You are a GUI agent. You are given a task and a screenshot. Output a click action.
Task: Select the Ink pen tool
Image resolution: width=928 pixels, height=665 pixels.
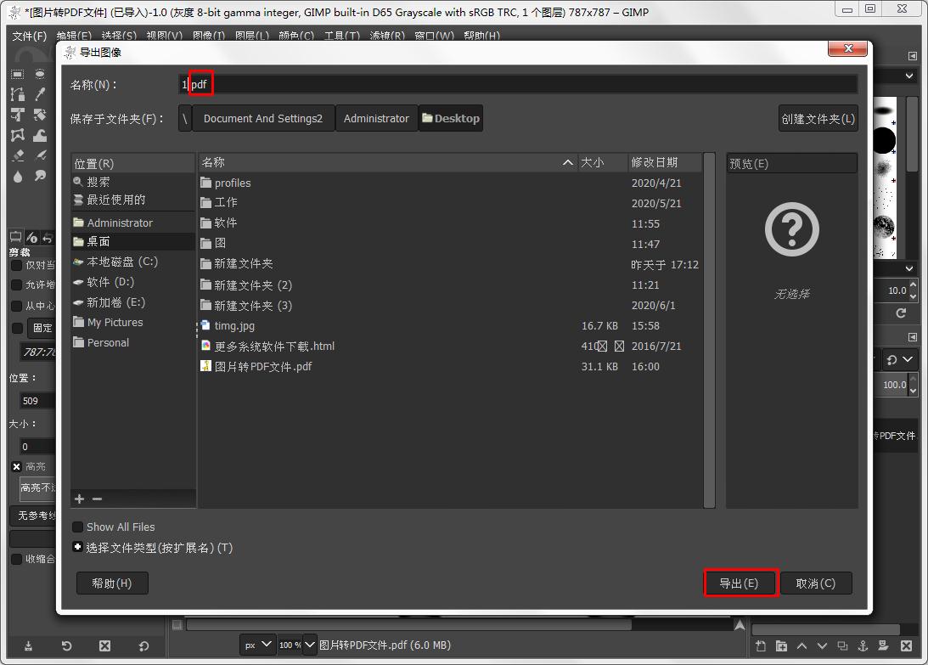(x=40, y=155)
